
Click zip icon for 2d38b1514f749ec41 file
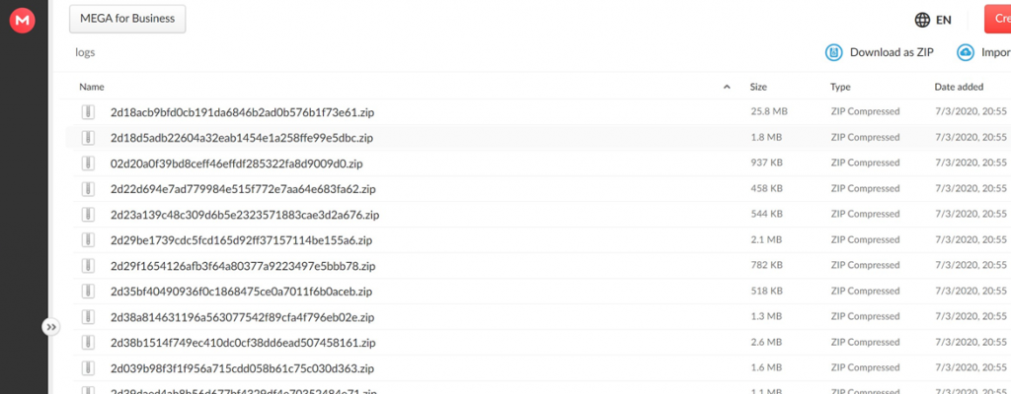[x=88, y=343]
